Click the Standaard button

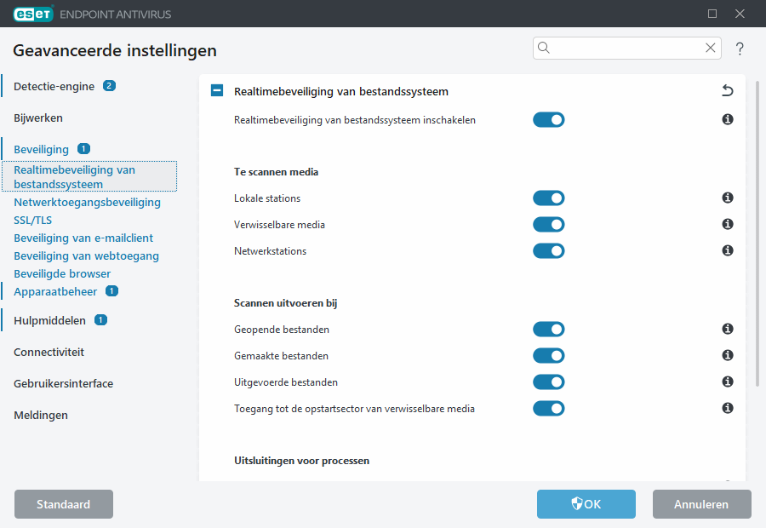(63, 504)
